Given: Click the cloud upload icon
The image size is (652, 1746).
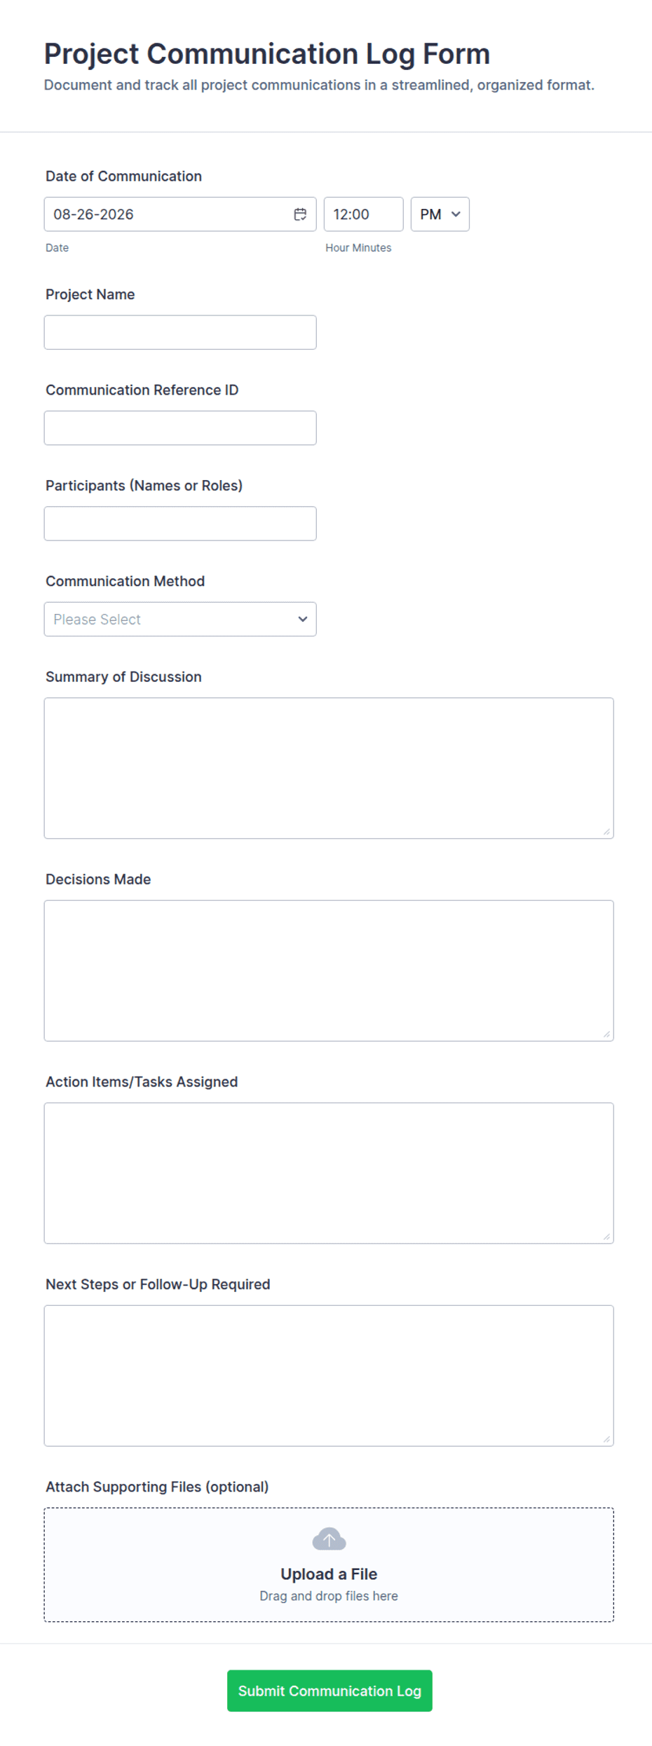Looking at the screenshot, I should click(x=329, y=1539).
